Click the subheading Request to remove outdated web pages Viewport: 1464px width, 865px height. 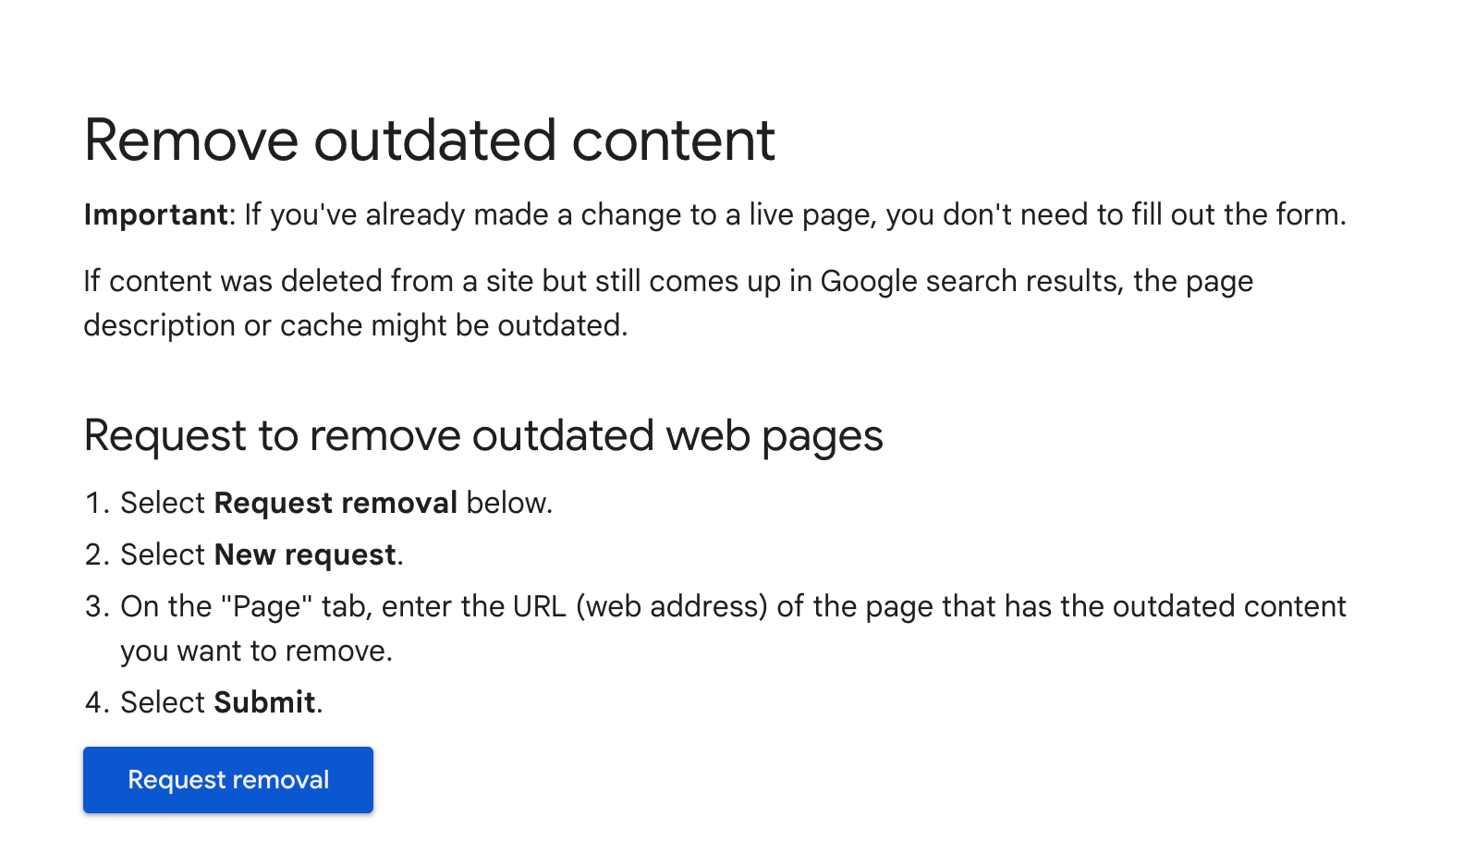[x=482, y=434]
